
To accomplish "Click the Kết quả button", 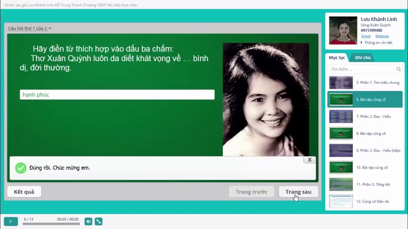I will pos(24,192).
